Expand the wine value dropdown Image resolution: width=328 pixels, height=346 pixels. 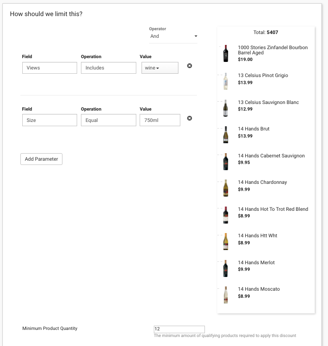tap(160, 68)
